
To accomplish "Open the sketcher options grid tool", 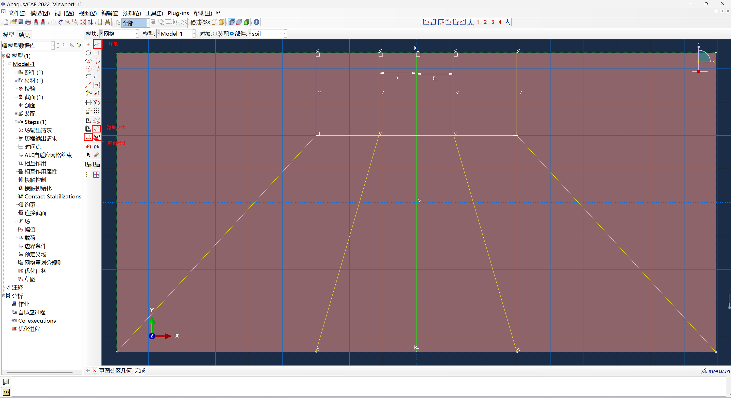I will pos(97,174).
